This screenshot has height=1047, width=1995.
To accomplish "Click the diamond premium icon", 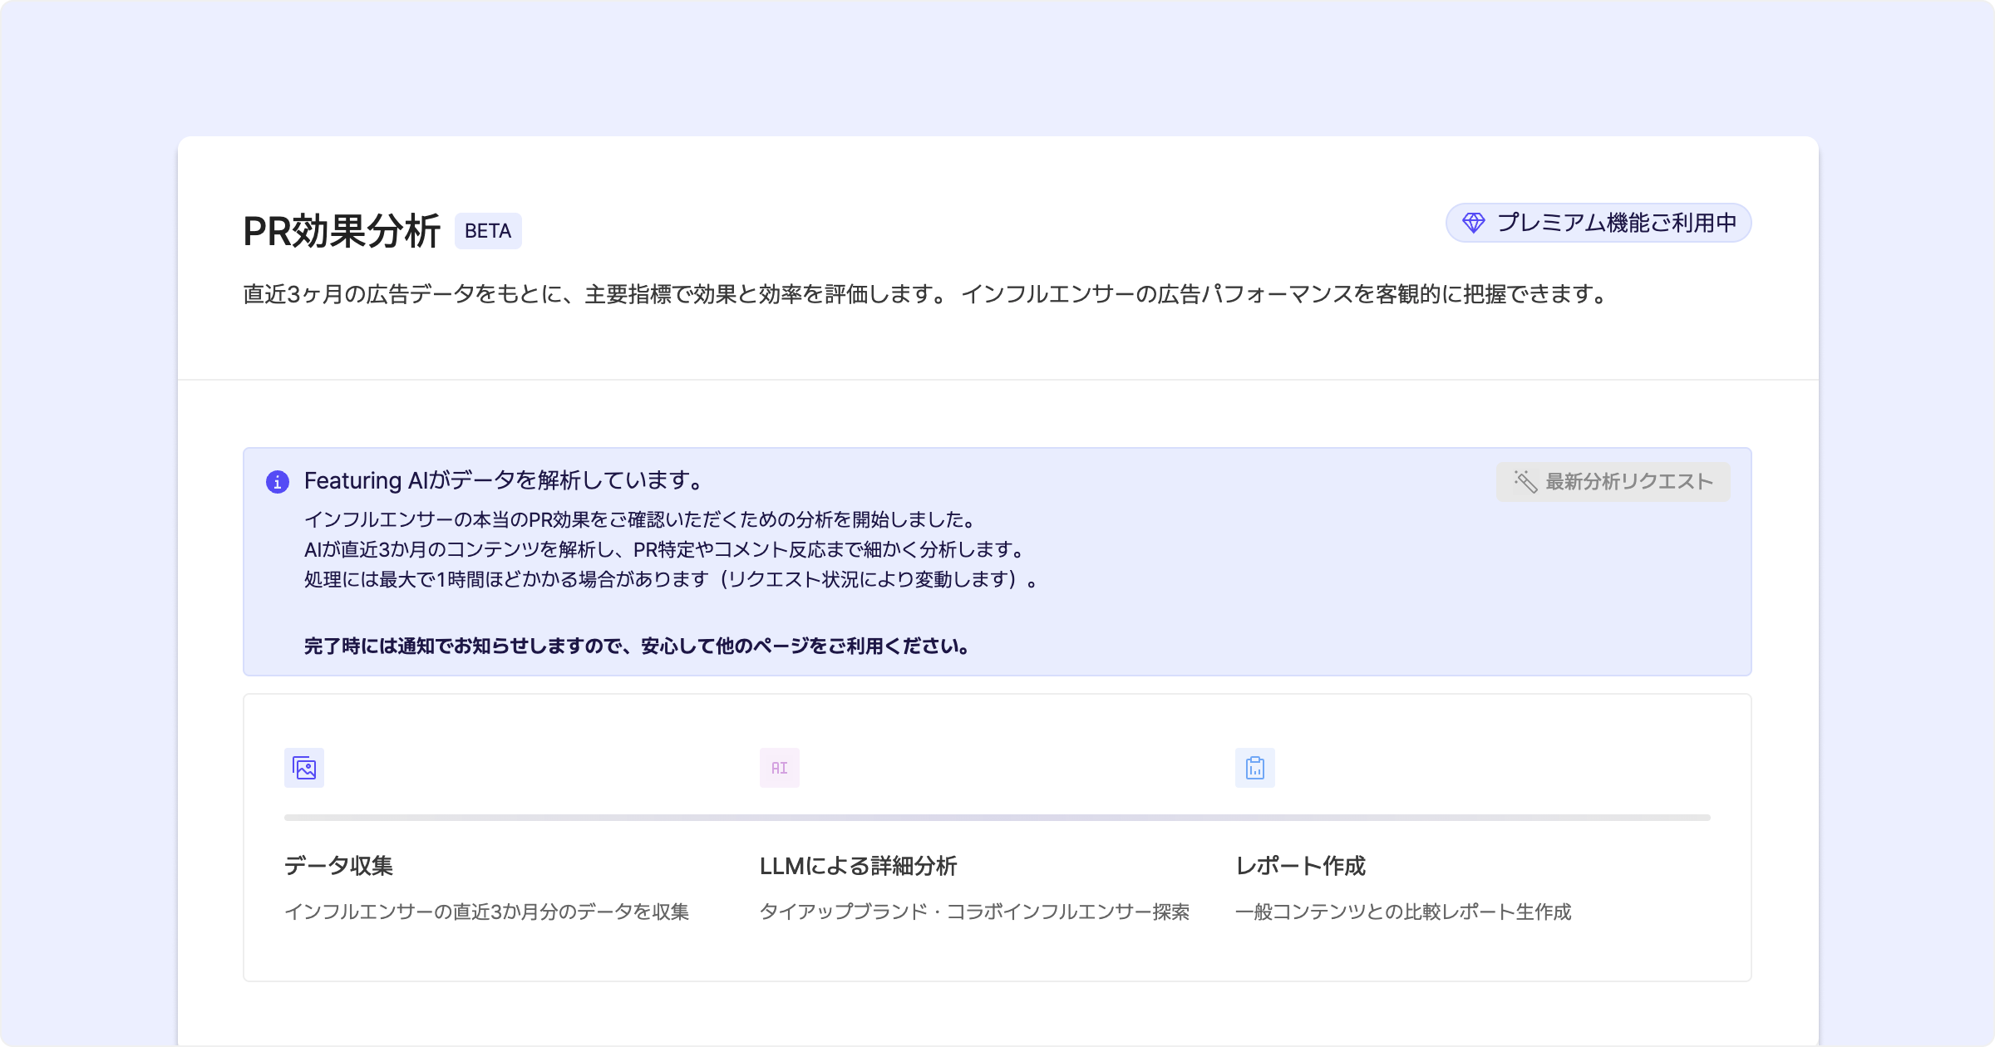I will [1473, 223].
